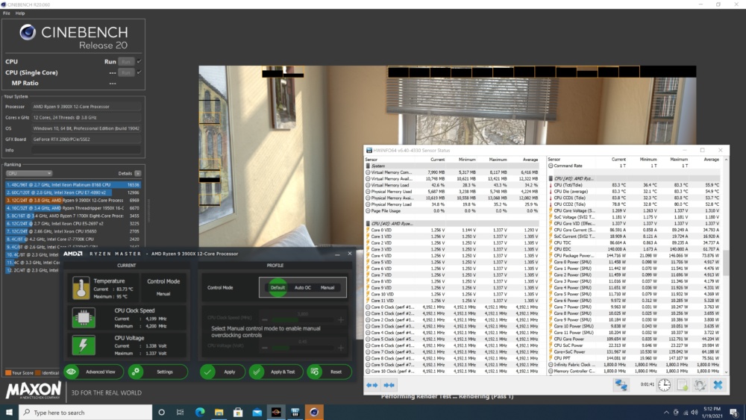Click Reset button in Ryzen Master
This screenshot has width=746, height=420.
coord(329,372)
